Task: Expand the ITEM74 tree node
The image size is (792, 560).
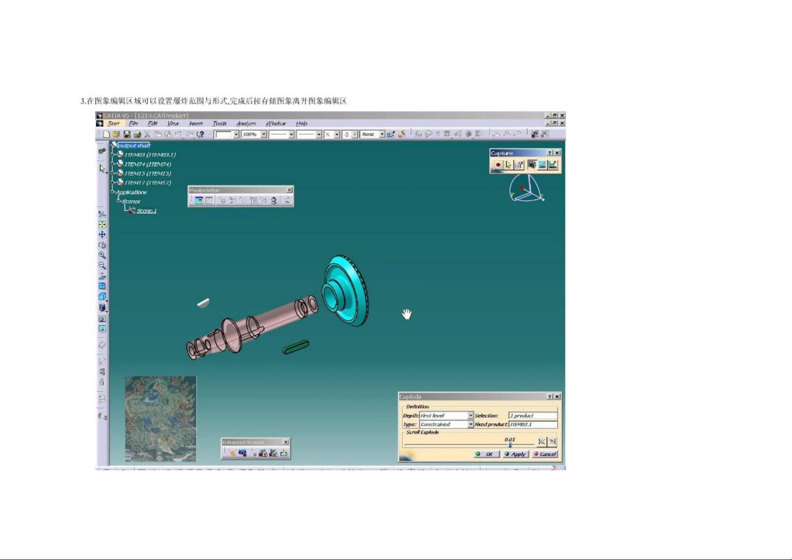Action: (113, 164)
